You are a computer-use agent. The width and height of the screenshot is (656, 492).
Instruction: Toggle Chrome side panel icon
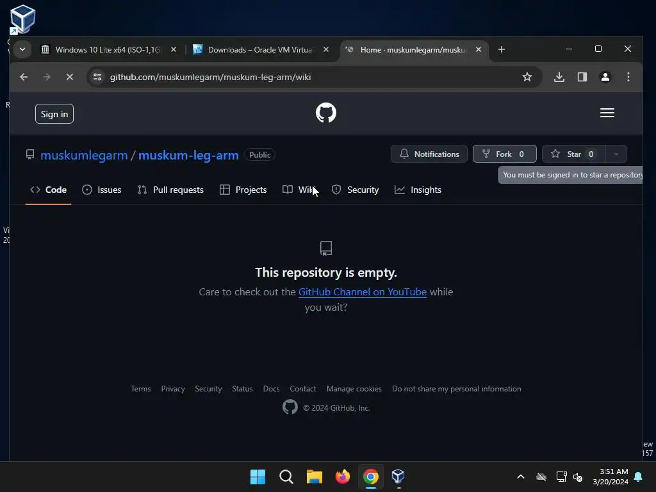pyautogui.click(x=582, y=77)
